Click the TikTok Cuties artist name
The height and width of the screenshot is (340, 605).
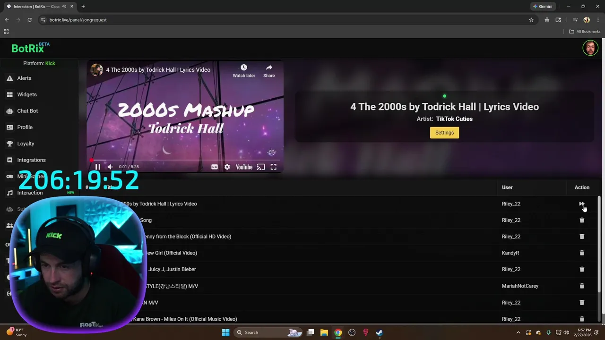454,119
